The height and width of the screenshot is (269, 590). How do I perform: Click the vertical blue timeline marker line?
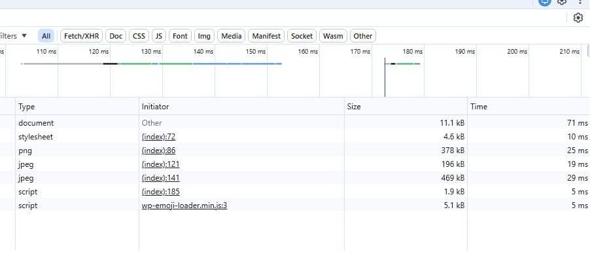point(385,77)
